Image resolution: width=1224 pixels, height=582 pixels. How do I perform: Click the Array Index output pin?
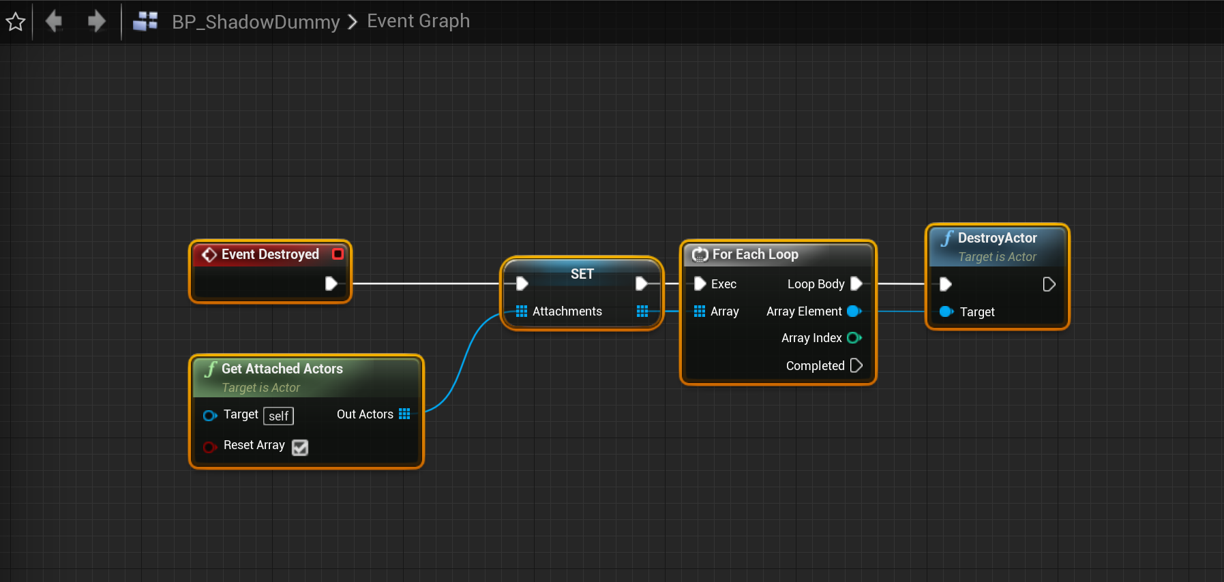[x=854, y=338]
